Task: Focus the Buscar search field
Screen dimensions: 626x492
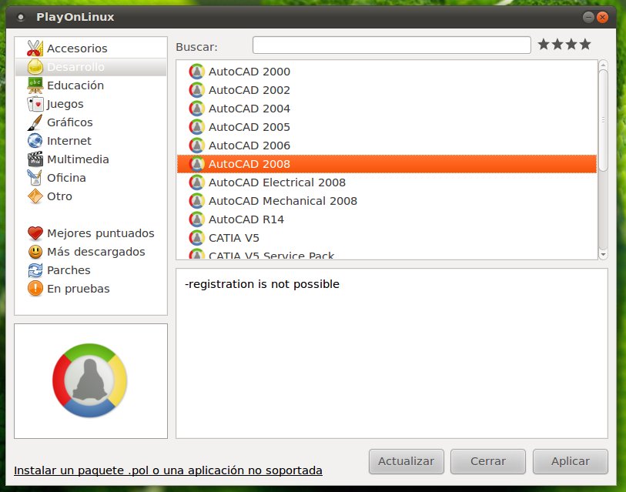Action: pyautogui.click(x=392, y=45)
